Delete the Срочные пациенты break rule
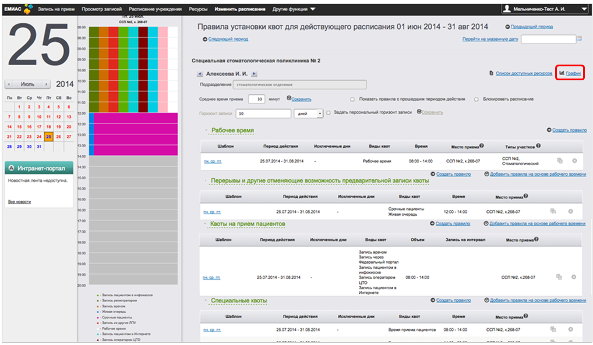Image resolution: width=593 pixels, height=345 pixels. (x=571, y=211)
